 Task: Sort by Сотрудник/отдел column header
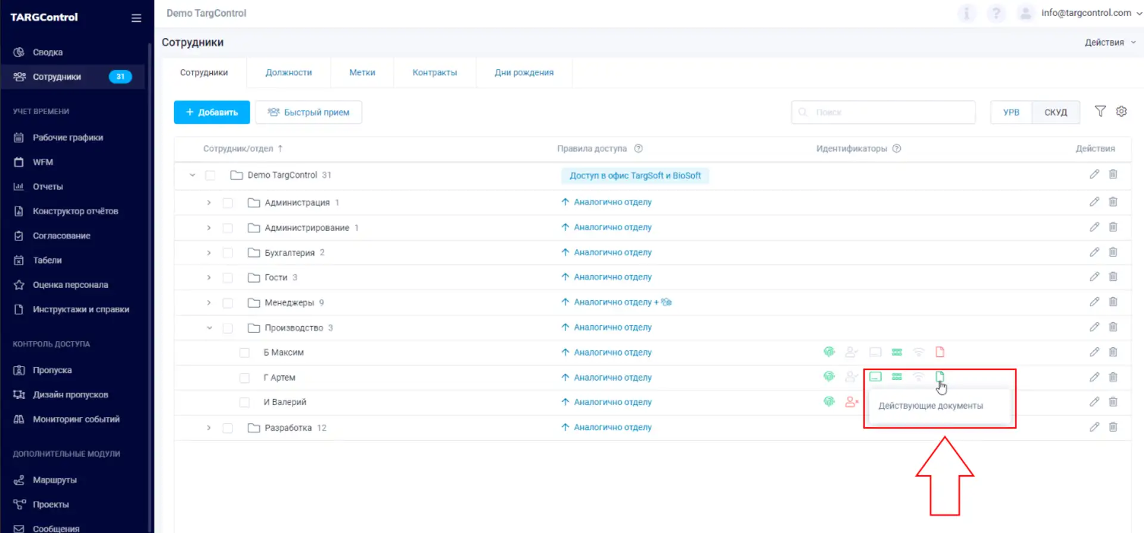243,149
